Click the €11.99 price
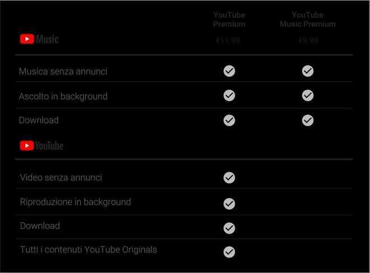 click(x=229, y=40)
